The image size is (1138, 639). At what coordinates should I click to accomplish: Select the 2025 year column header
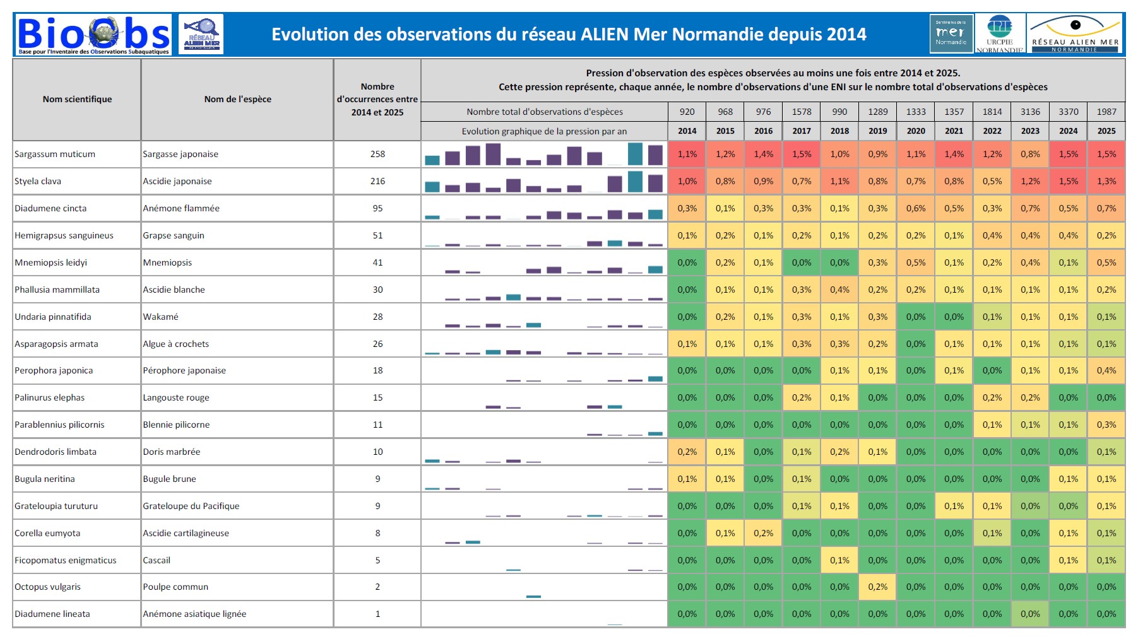pos(1106,131)
